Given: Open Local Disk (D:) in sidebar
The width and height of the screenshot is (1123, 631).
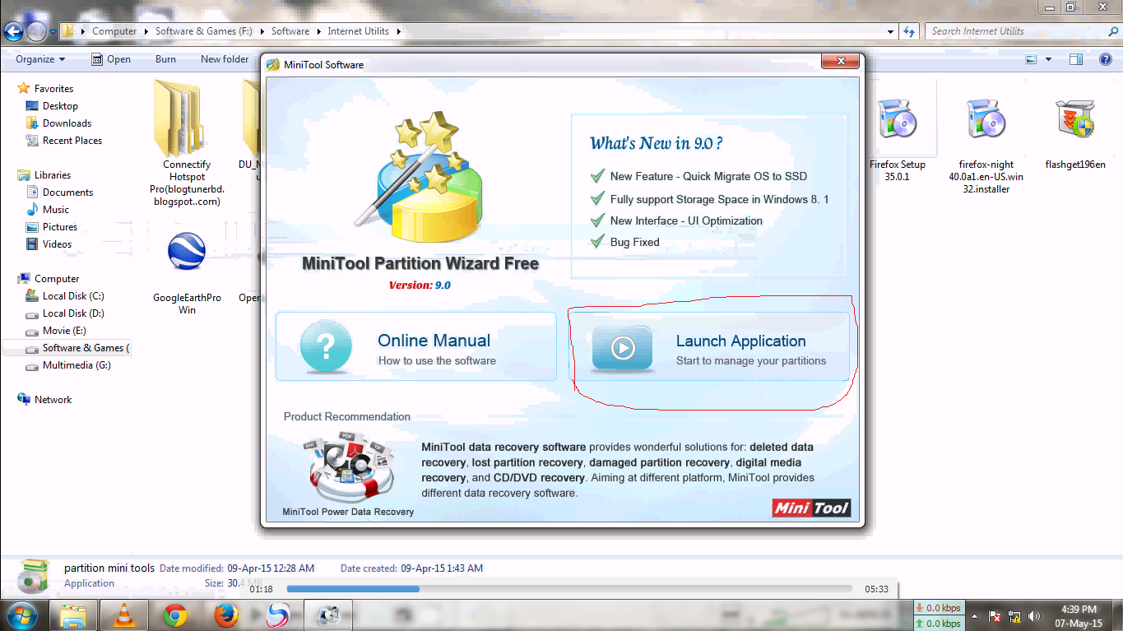Looking at the screenshot, I should [73, 313].
